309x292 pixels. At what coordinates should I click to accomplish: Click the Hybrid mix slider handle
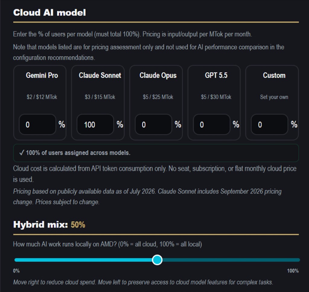click(x=157, y=260)
